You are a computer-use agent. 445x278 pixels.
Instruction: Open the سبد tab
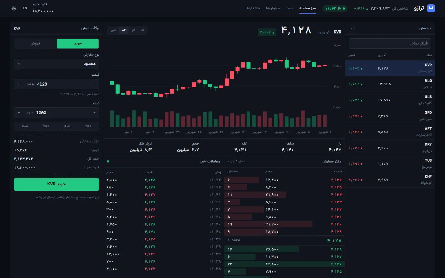(x=290, y=8)
